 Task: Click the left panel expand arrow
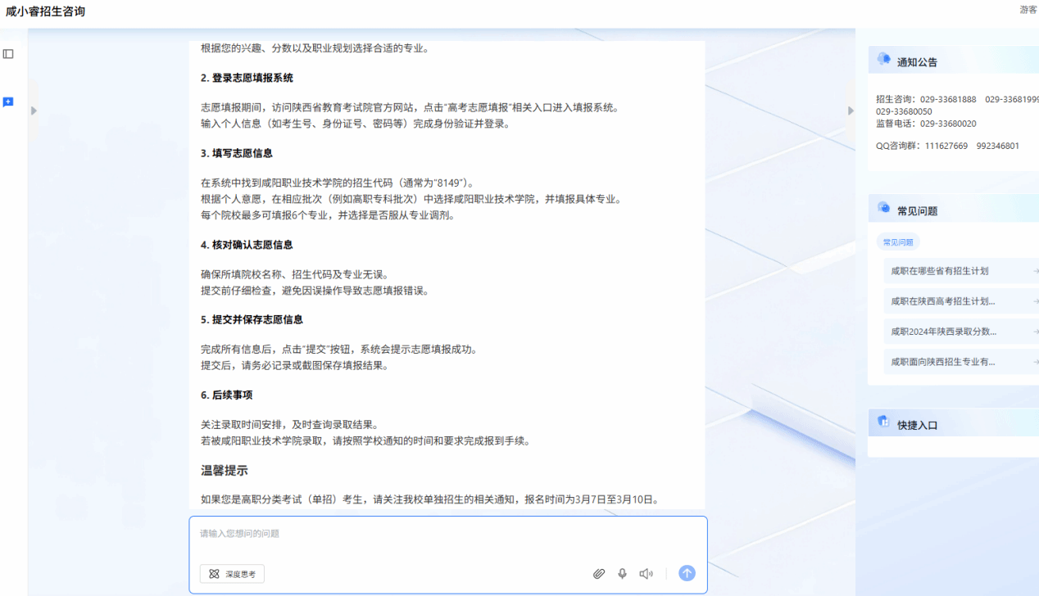(34, 111)
